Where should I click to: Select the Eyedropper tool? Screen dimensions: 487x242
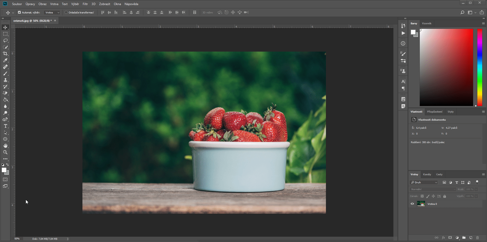[x=5, y=60]
